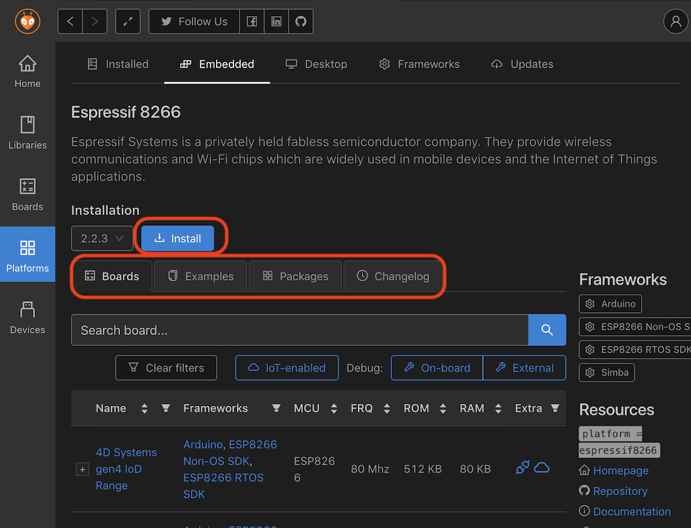The width and height of the screenshot is (691, 528).
Task: Sort the table by RAM
Action: tap(499, 408)
